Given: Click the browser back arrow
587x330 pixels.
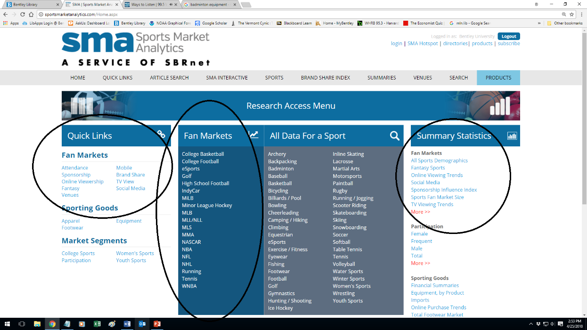Looking at the screenshot, I should point(5,15).
